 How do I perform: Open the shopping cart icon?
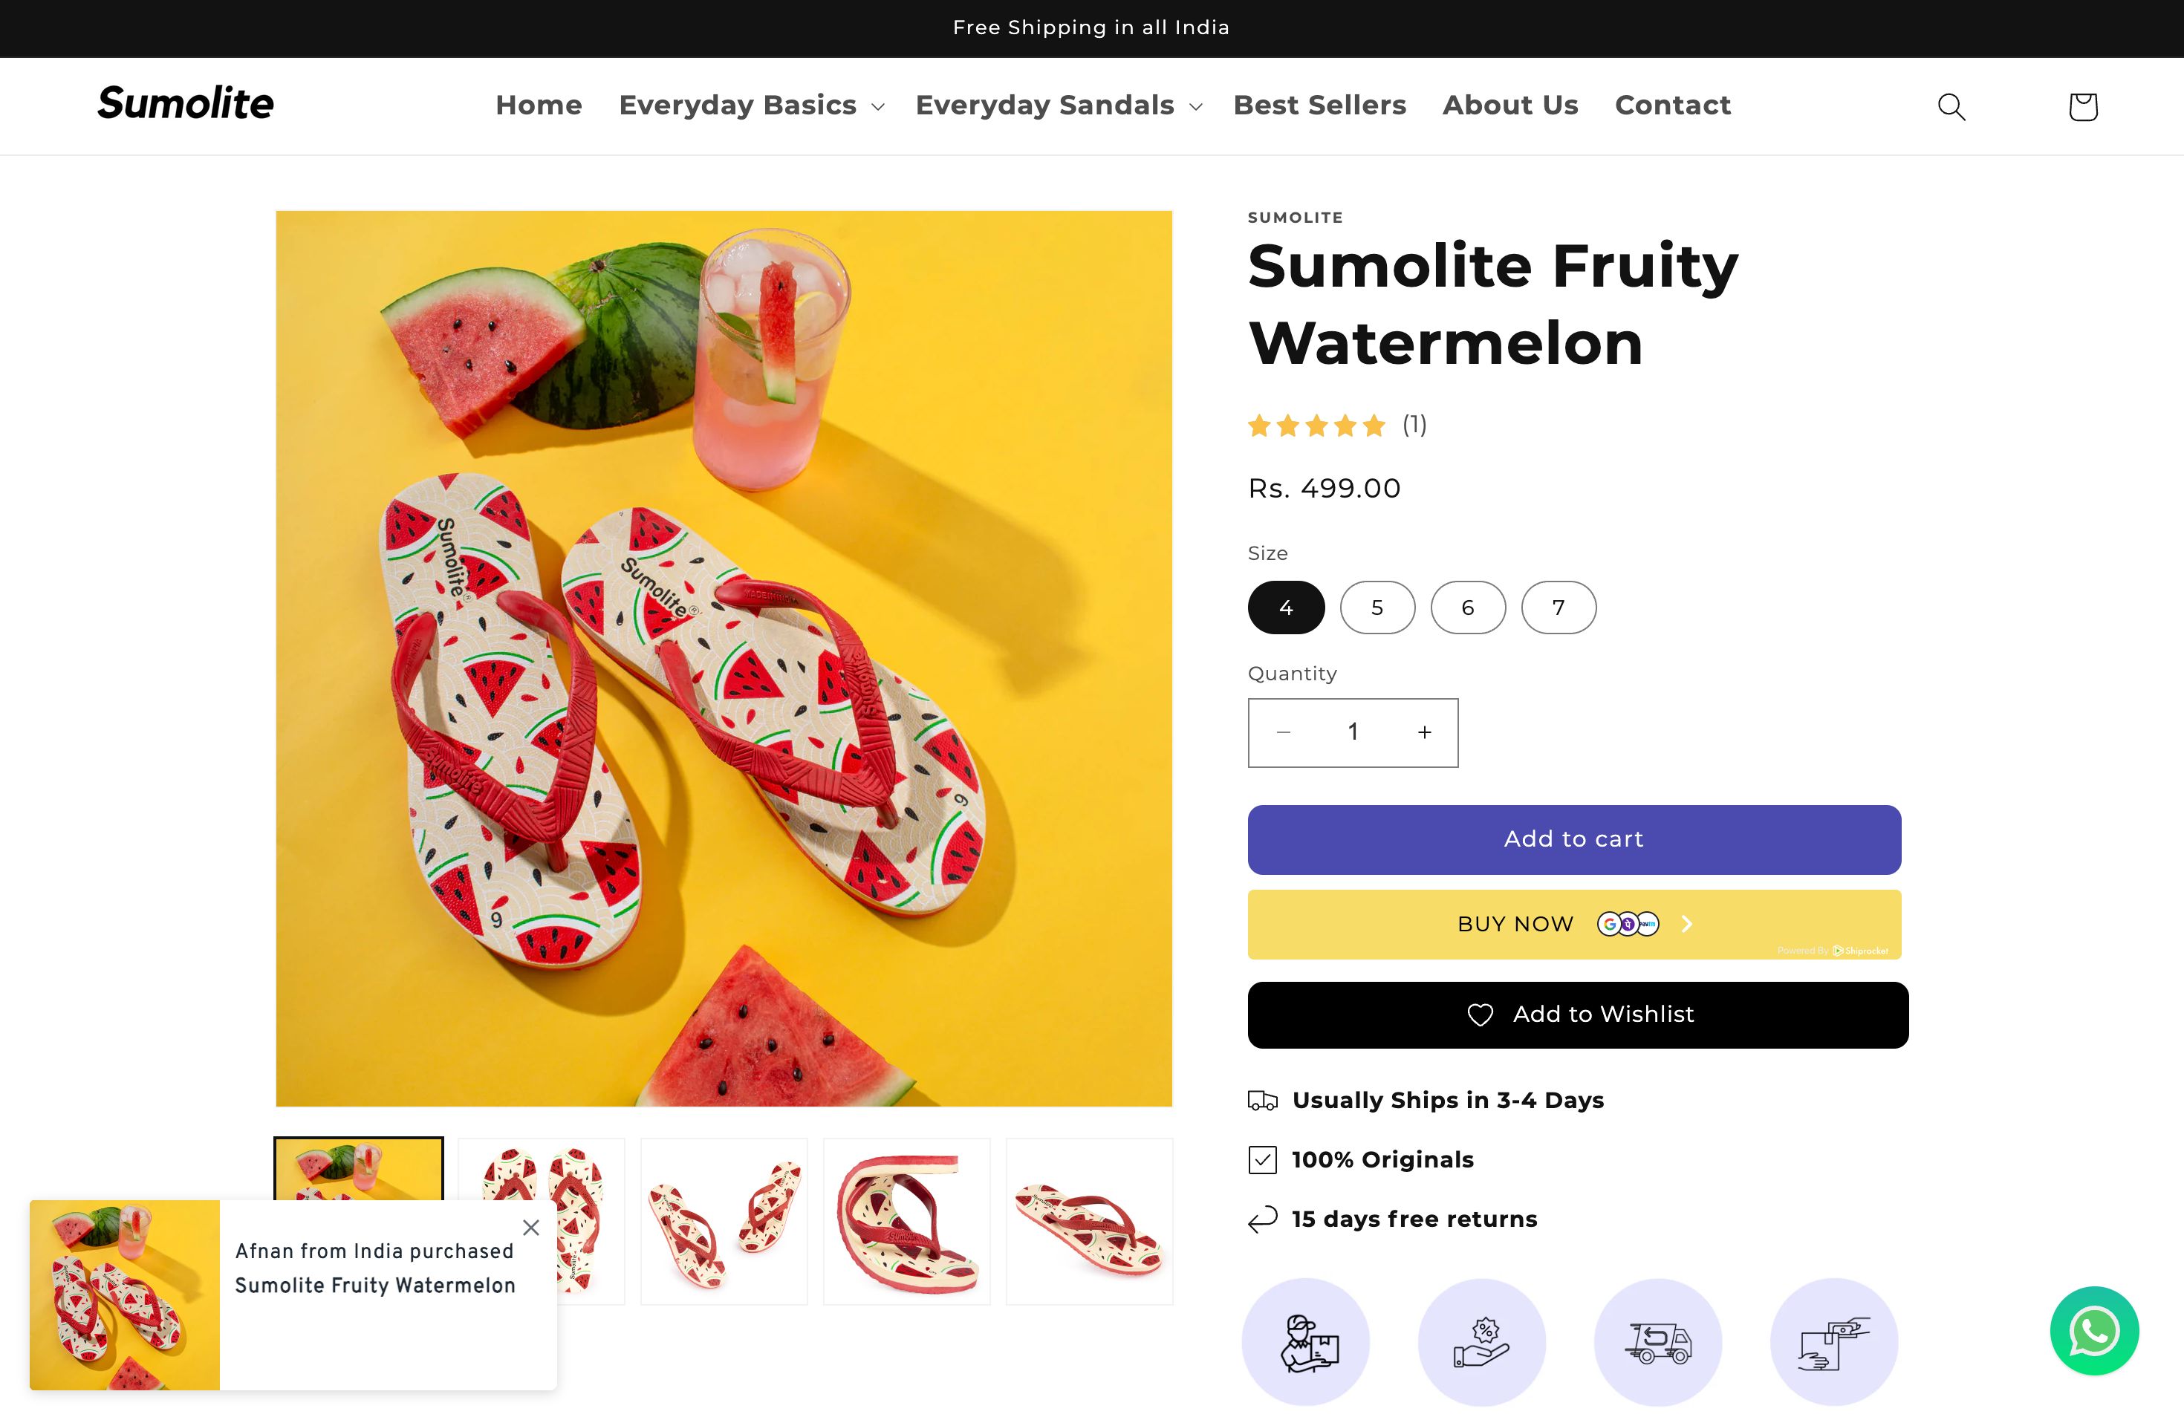(2082, 106)
